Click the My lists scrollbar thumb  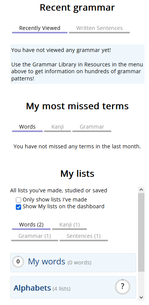click(141, 232)
